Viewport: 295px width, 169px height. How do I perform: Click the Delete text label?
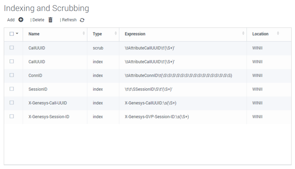coord(38,20)
